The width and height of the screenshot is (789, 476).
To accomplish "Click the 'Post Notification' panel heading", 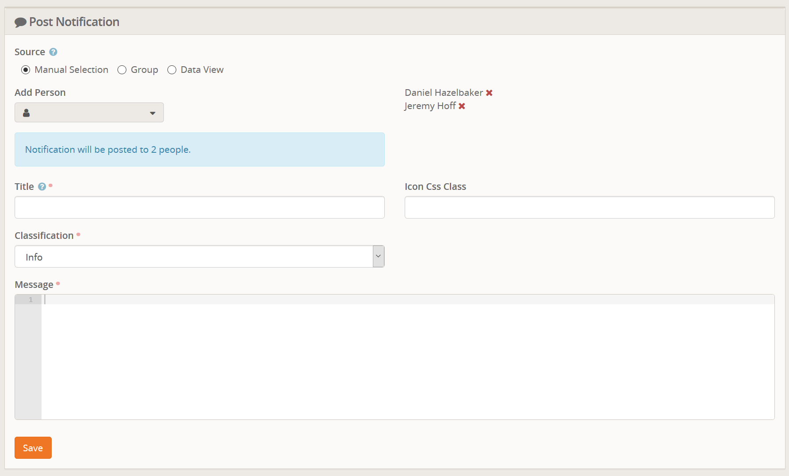I will point(74,22).
